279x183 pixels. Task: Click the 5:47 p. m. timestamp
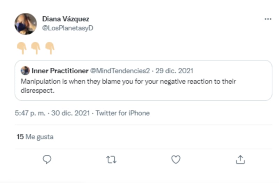click(30, 113)
